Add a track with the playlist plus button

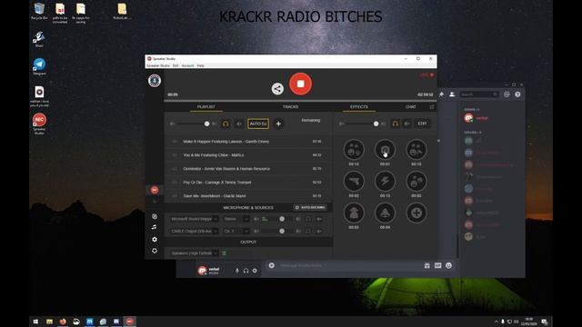pos(278,124)
